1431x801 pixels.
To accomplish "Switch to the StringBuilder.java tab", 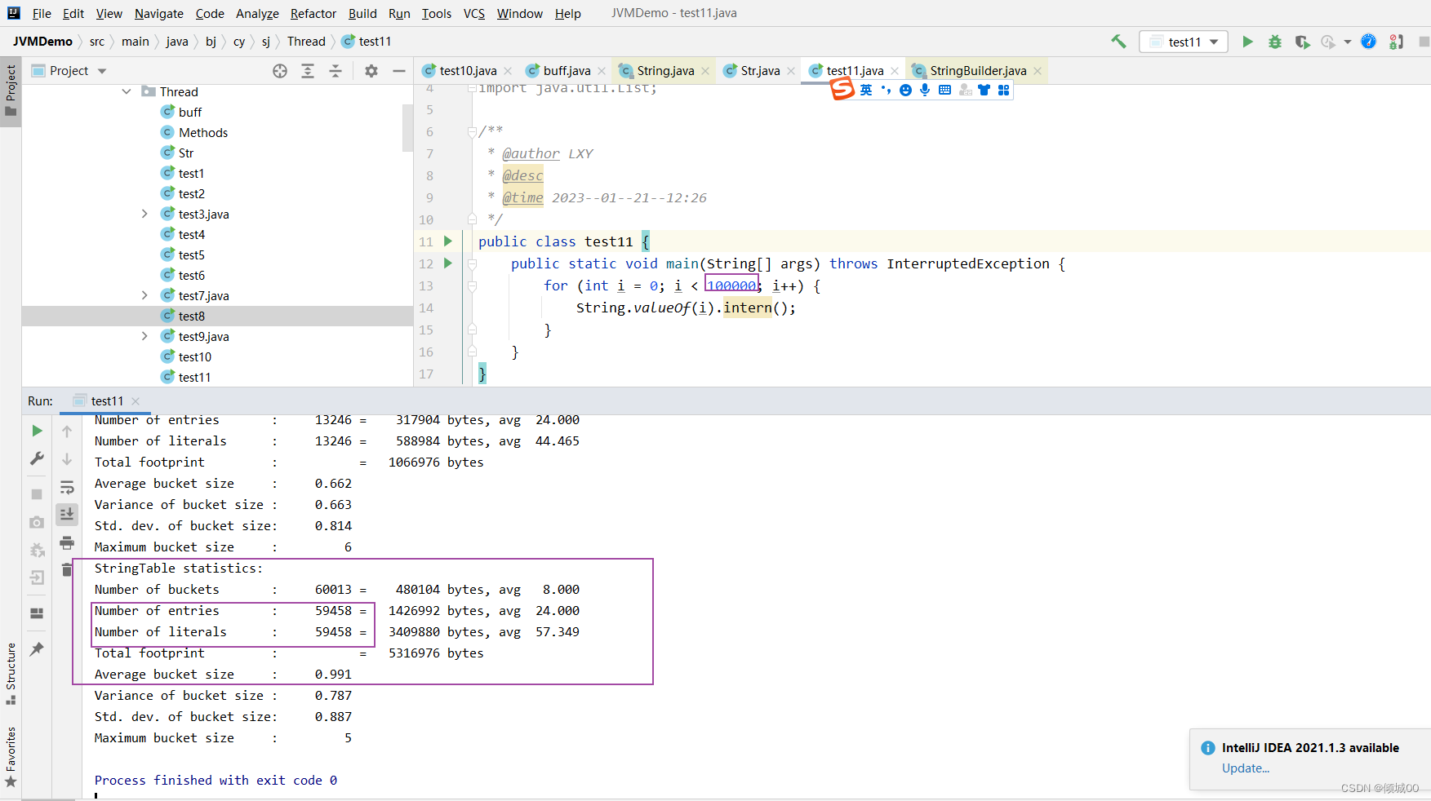I will [977, 71].
